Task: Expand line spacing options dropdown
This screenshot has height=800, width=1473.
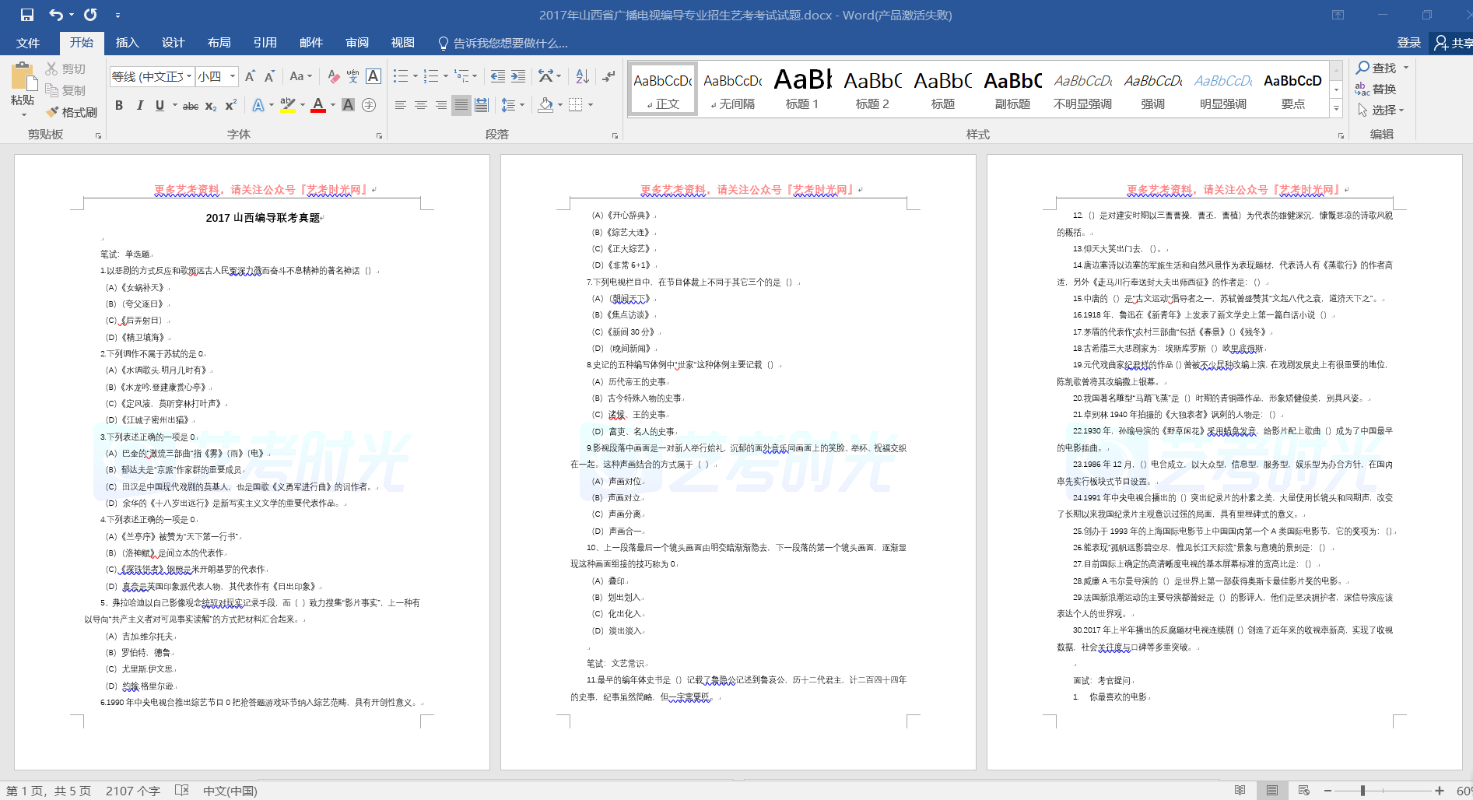Action: (x=522, y=105)
